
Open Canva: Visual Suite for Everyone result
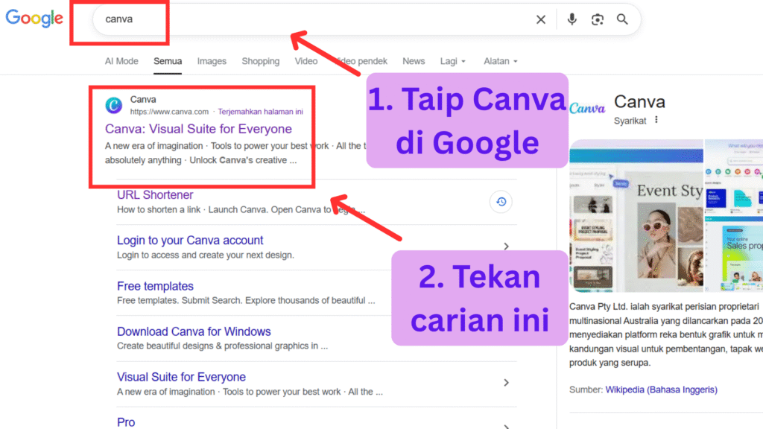tap(198, 129)
